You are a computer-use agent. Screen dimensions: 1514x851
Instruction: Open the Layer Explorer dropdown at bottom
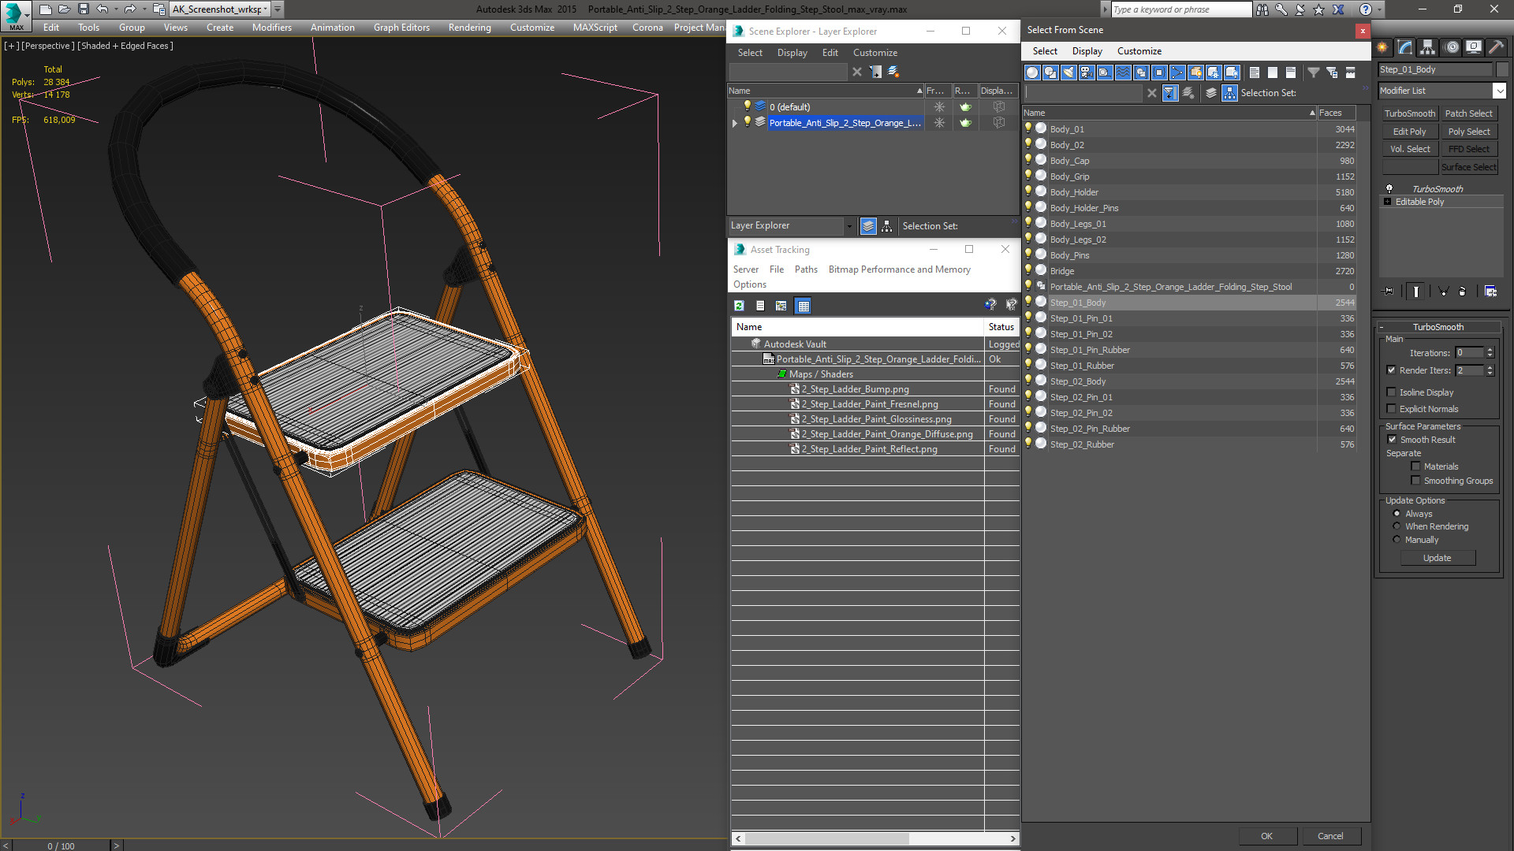[x=848, y=226]
